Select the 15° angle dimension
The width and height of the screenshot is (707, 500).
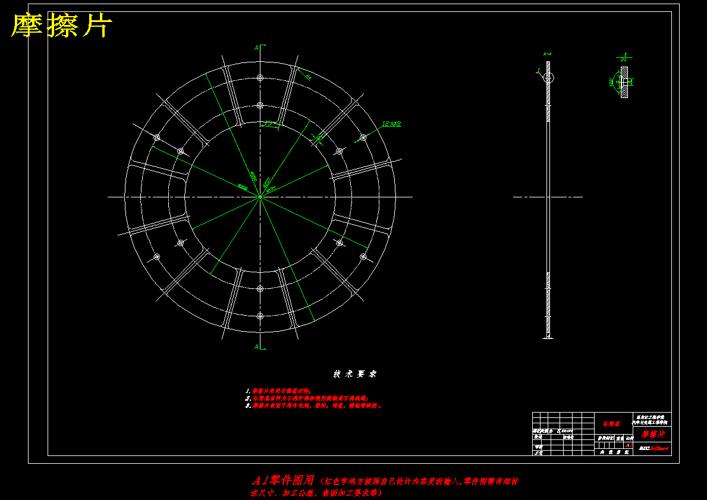269,122
